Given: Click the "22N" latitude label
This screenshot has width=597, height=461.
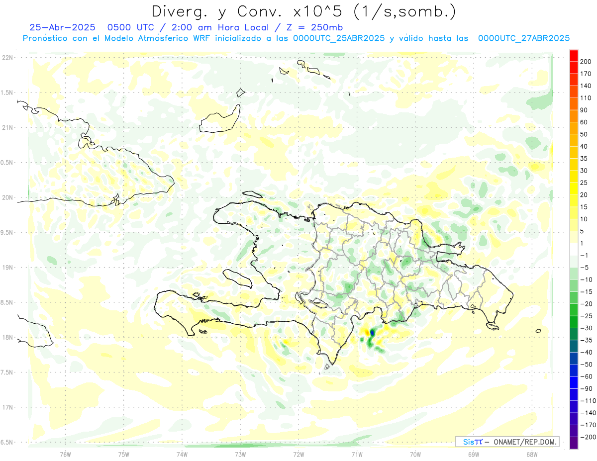Looking at the screenshot, I should point(7,58).
